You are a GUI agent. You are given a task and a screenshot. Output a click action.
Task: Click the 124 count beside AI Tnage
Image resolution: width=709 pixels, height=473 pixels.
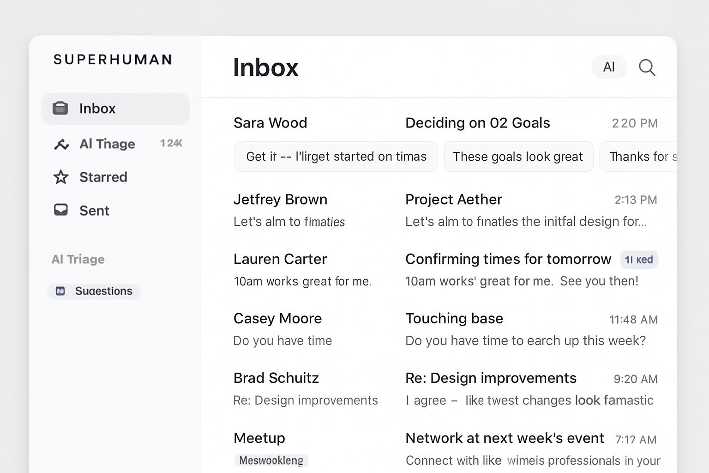(171, 143)
